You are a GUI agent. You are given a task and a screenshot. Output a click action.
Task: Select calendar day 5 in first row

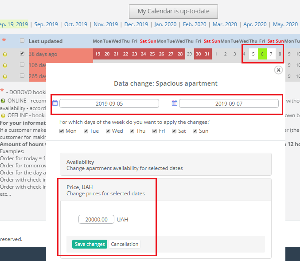coord(253,54)
